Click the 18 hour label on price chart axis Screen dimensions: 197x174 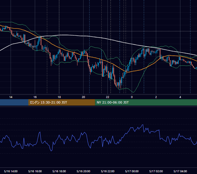click(x=59, y=97)
